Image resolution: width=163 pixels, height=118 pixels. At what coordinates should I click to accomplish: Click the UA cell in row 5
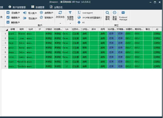point(67,52)
